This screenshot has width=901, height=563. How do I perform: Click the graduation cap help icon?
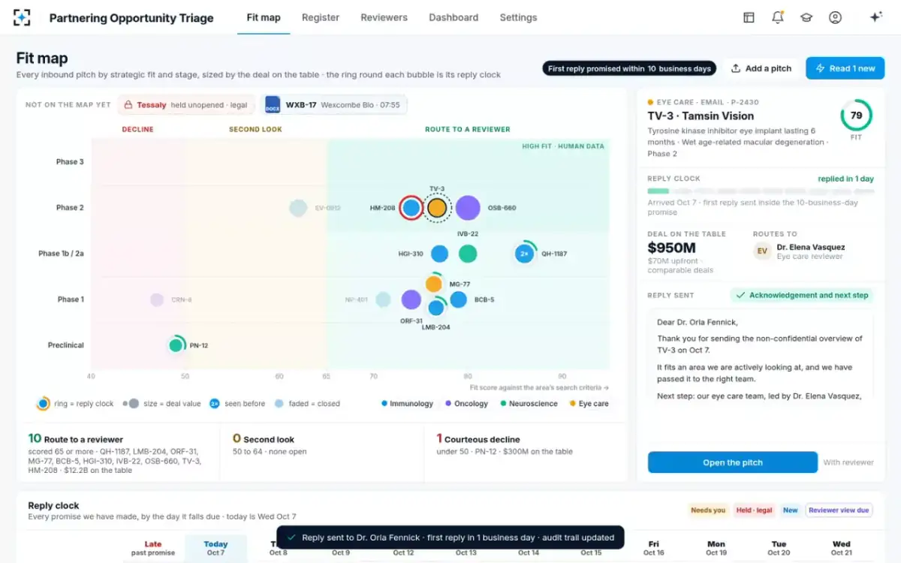[x=806, y=17]
